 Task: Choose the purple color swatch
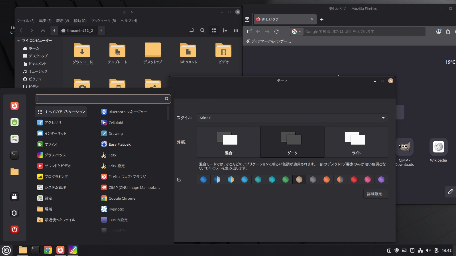coord(381,179)
